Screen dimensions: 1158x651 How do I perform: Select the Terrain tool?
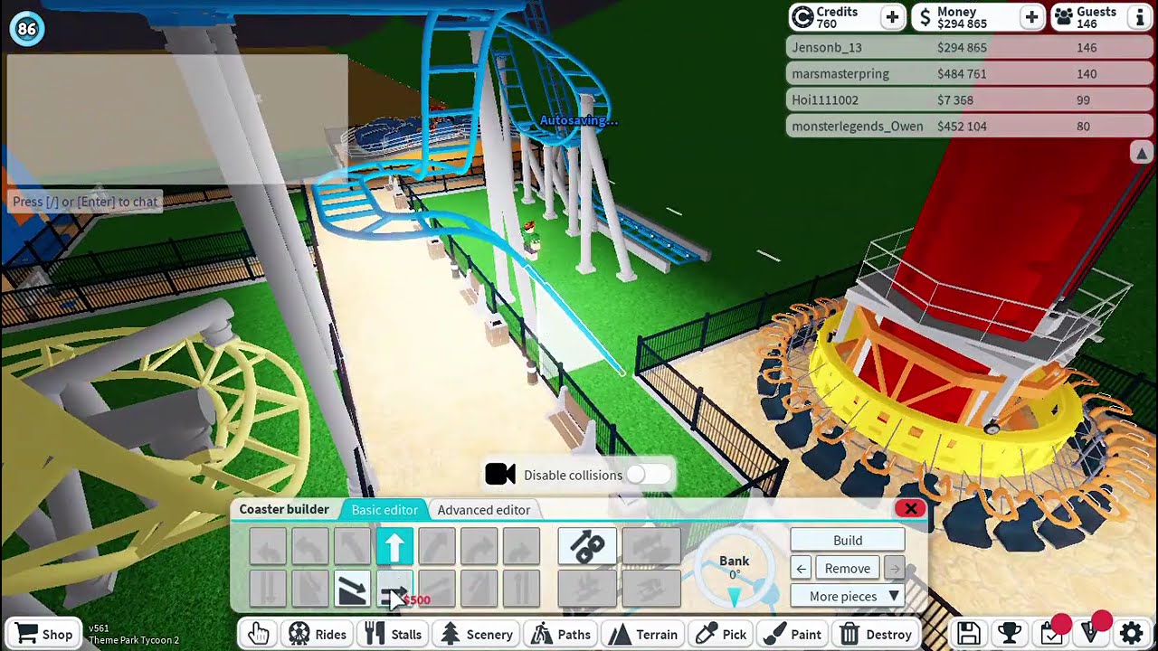coord(643,634)
